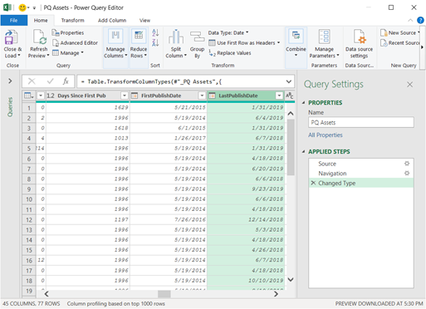Image resolution: width=426 pixels, height=309 pixels.
Task: Open the Quick Access Toolbar dropdown
Action: (34, 8)
